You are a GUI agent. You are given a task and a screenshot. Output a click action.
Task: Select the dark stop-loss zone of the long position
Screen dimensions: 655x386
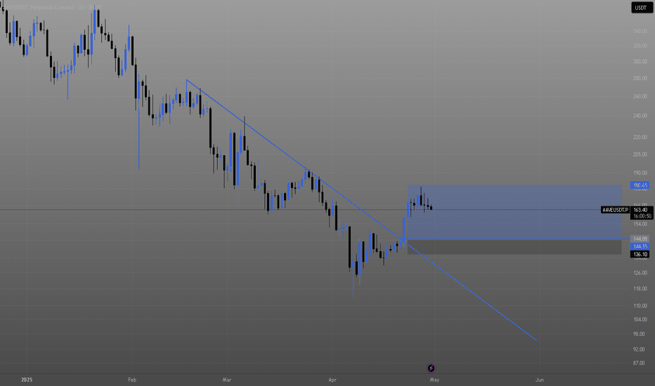[514, 247]
